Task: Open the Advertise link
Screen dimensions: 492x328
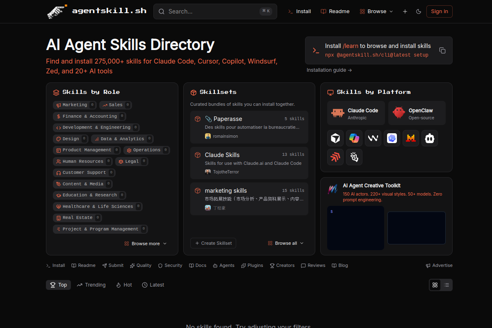Action: coord(439,265)
